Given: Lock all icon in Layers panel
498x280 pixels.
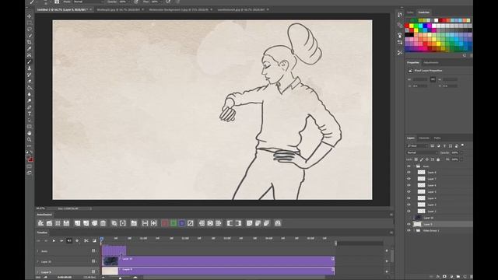Looking at the screenshot, I should [x=438, y=159].
